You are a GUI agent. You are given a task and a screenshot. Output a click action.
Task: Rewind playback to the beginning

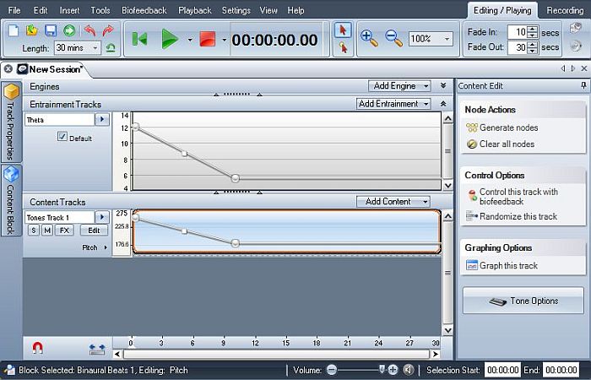pyautogui.click(x=139, y=39)
